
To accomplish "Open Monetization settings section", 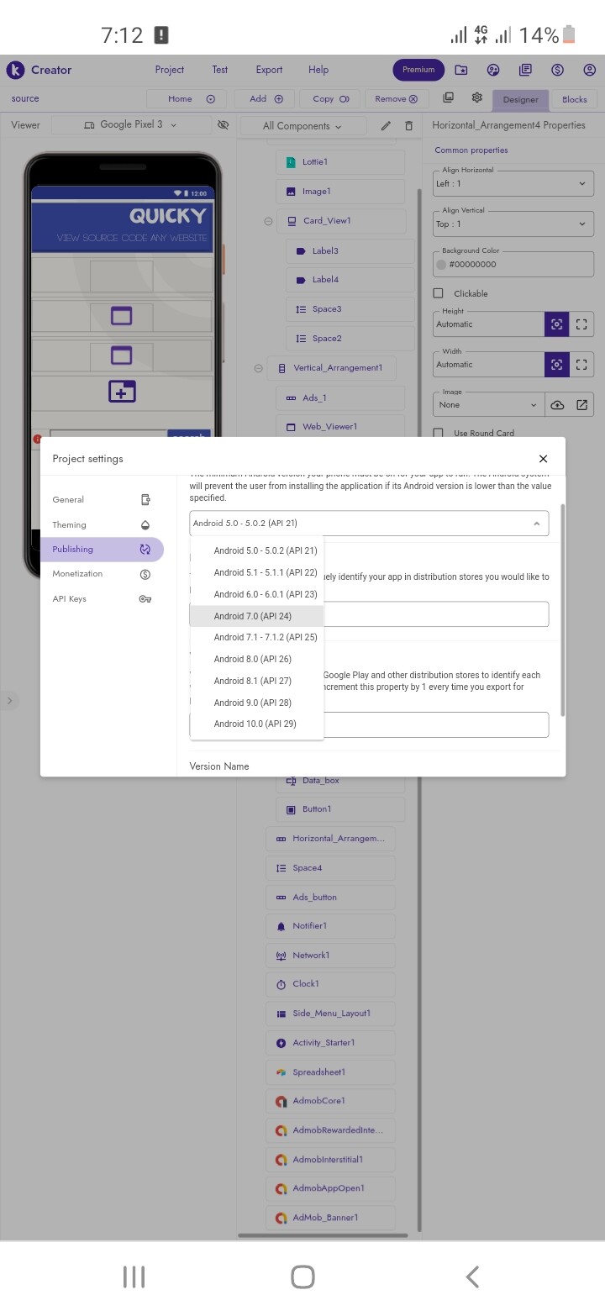I will [102, 574].
